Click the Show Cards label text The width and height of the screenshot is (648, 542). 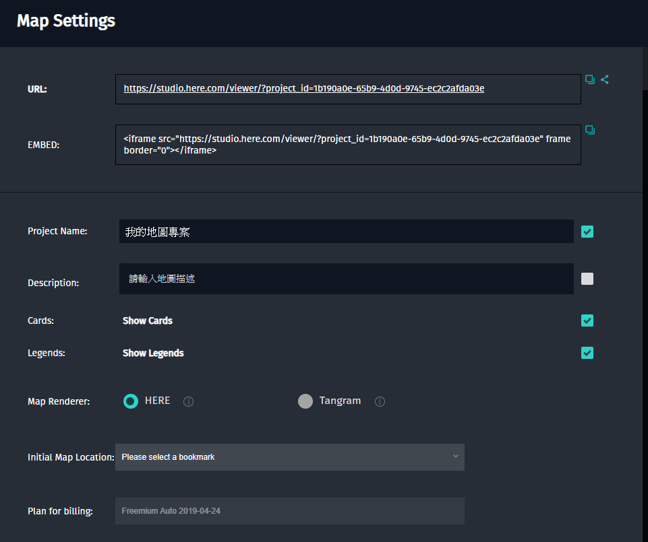pyautogui.click(x=148, y=321)
